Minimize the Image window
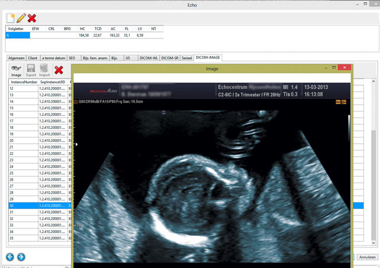Image resolution: width=380 pixels, height=268 pixels. (x=326, y=68)
